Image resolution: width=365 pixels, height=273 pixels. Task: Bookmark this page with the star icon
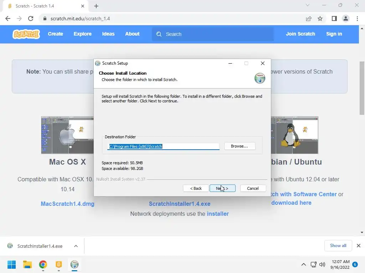pos(320,18)
